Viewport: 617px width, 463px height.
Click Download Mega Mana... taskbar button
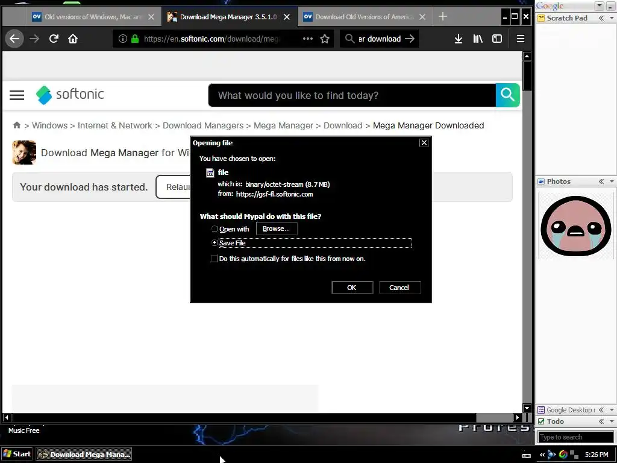coord(84,454)
